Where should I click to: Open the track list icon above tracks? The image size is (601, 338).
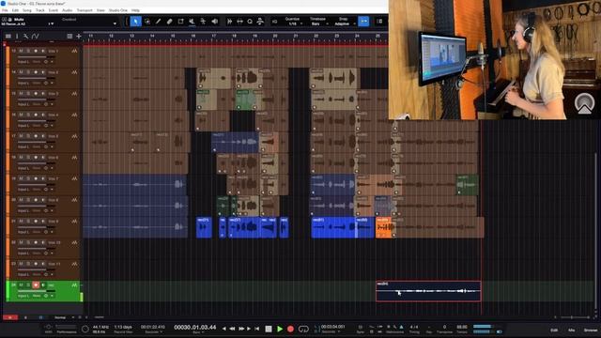click(x=8, y=36)
